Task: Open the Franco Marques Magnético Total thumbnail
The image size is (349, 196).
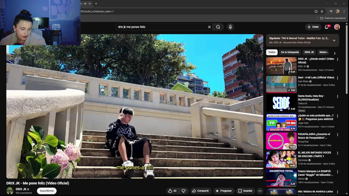Action: click(x=281, y=178)
